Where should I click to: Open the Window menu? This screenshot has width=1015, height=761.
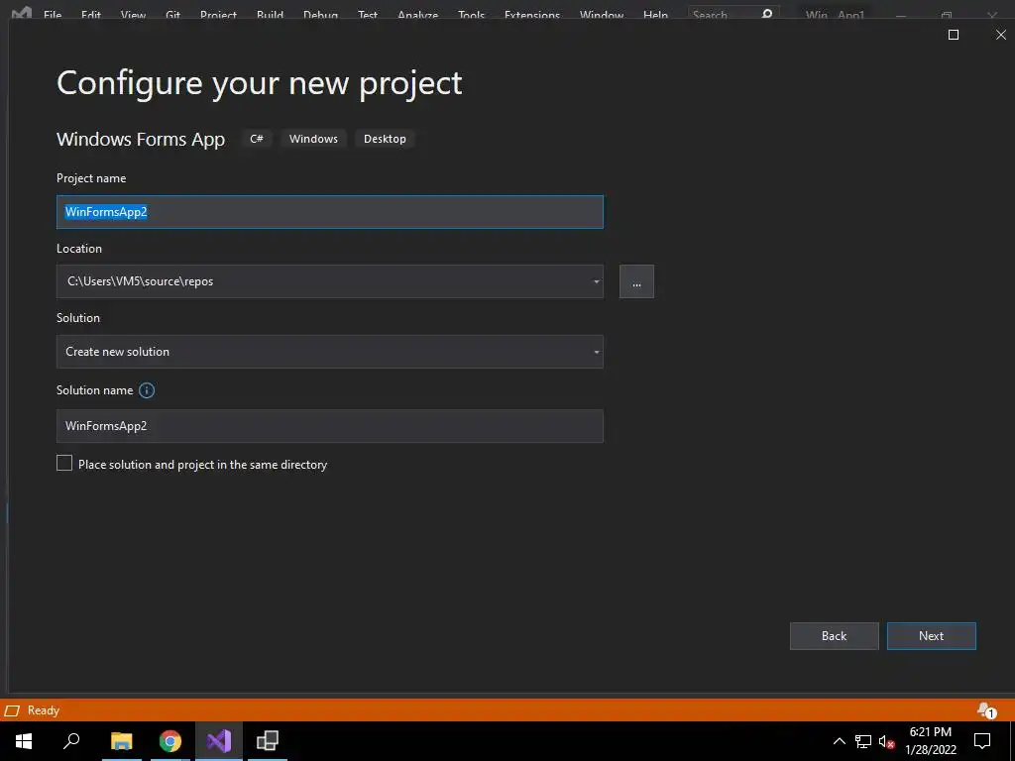click(602, 14)
